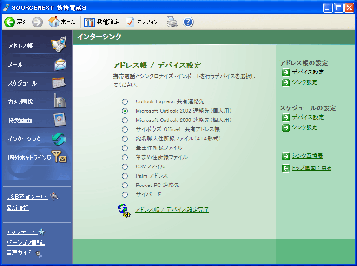Open バージョン情報 link
The width and height of the screenshot is (357, 266).
(26, 243)
